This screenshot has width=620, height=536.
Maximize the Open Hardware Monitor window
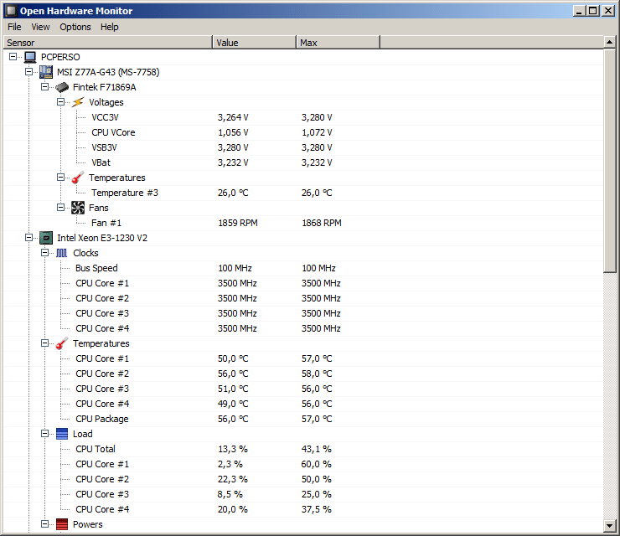tap(593, 11)
